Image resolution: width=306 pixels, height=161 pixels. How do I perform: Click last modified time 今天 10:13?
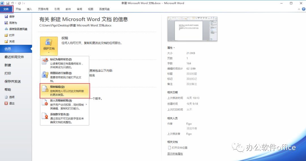pyautogui.click(x=193, y=98)
